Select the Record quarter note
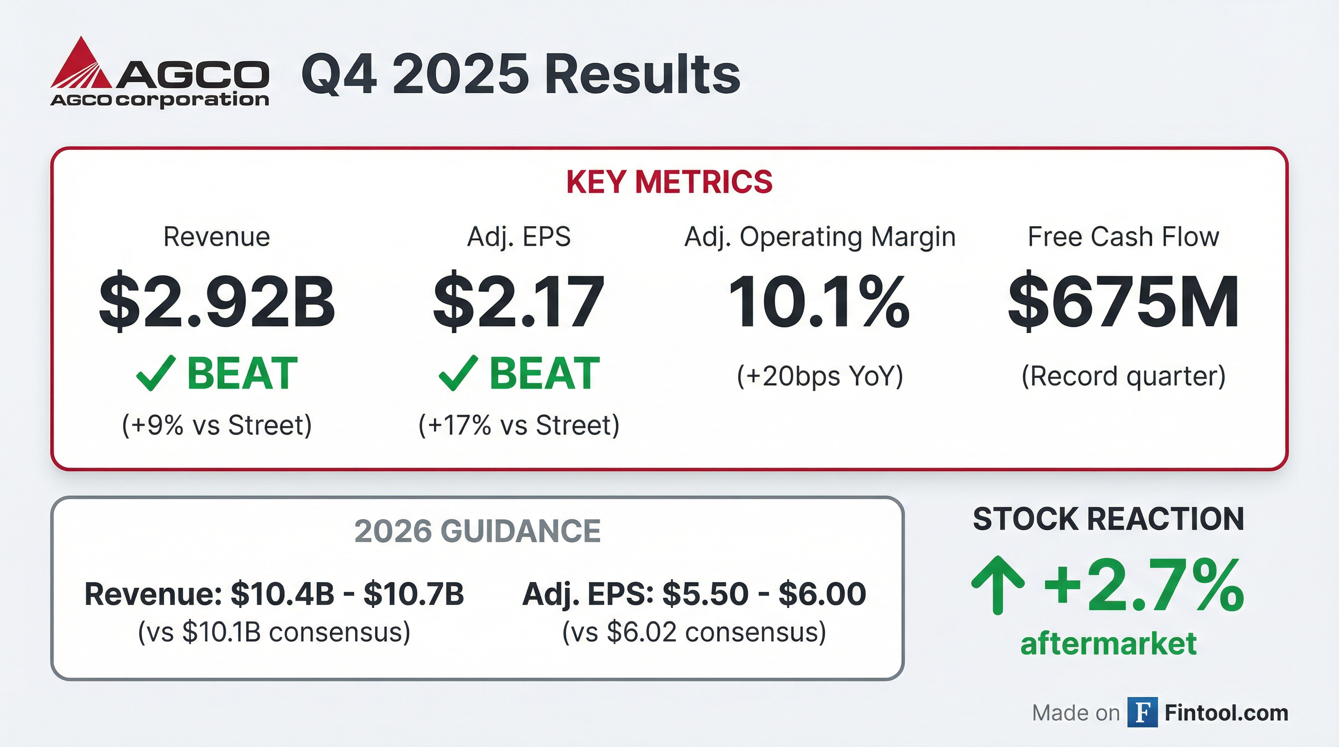Image resolution: width=1339 pixels, height=747 pixels. (x=1123, y=375)
